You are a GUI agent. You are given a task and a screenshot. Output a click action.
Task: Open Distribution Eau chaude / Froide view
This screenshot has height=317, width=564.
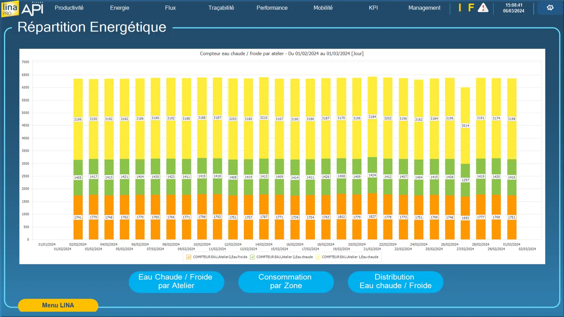tap(395, 282)
